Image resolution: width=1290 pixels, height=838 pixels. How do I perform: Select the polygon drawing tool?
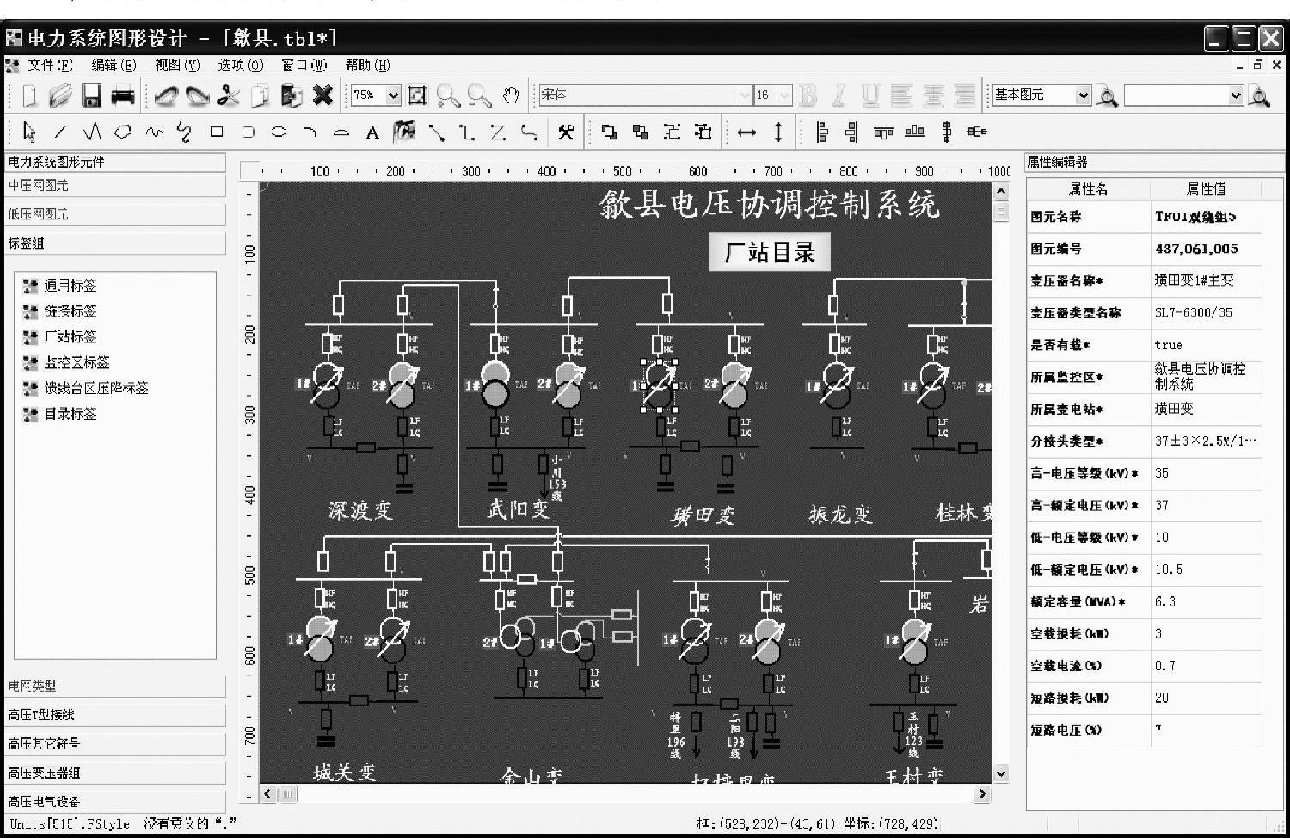pyautogui.click(x=123, y=132)
